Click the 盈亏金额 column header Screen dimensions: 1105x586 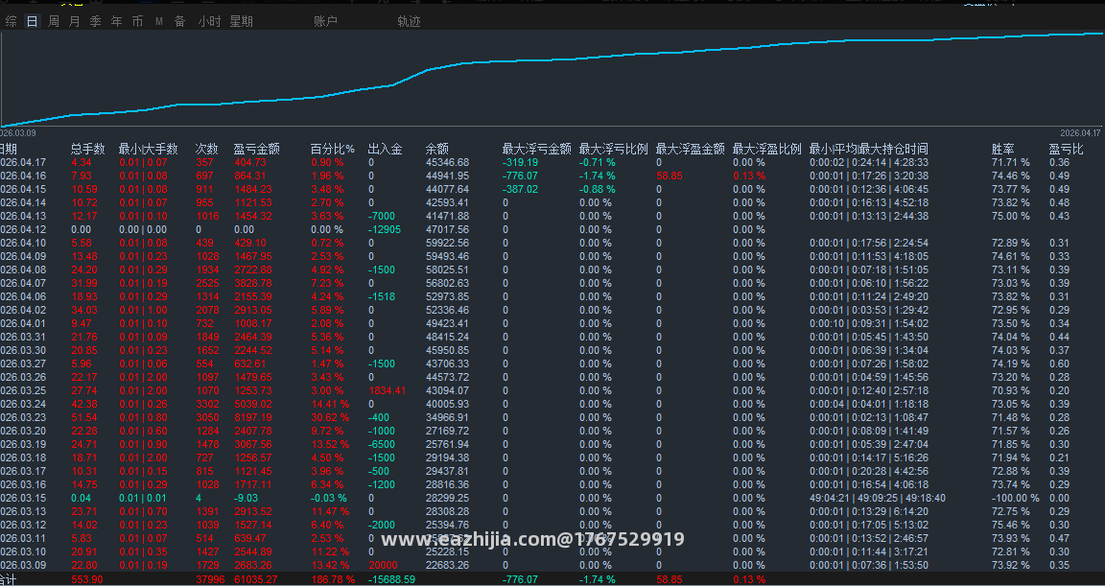256,150
